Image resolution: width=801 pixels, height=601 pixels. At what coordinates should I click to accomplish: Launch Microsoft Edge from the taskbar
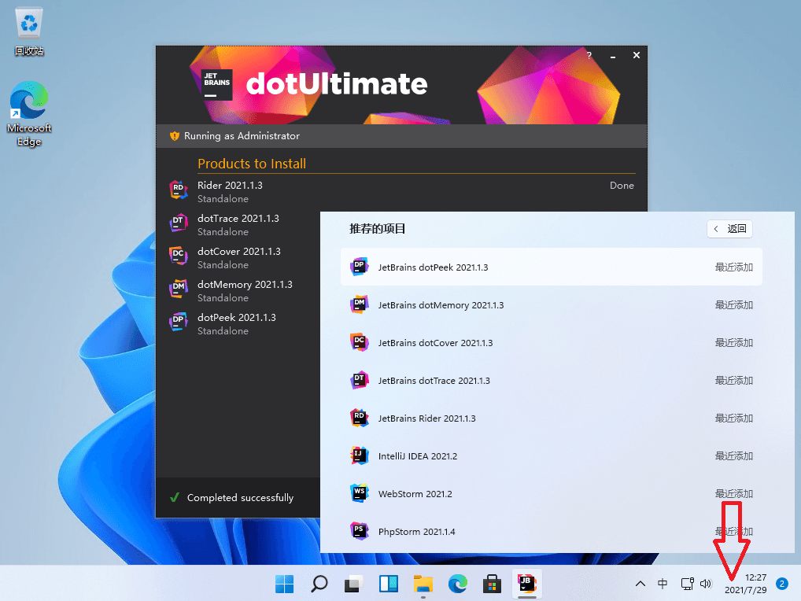point(458,584)
